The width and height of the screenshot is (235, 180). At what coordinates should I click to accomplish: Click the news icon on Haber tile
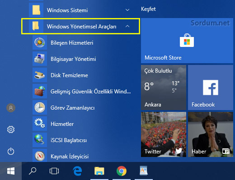coord(226,151)
